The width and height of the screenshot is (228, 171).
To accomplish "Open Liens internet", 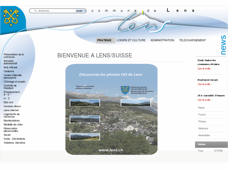I will [x=11, y=110].
